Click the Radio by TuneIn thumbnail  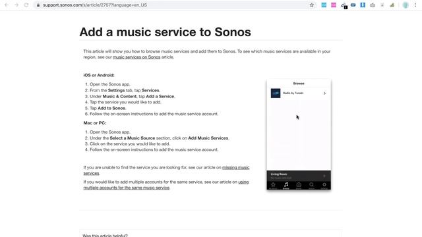tap(276, 93)
